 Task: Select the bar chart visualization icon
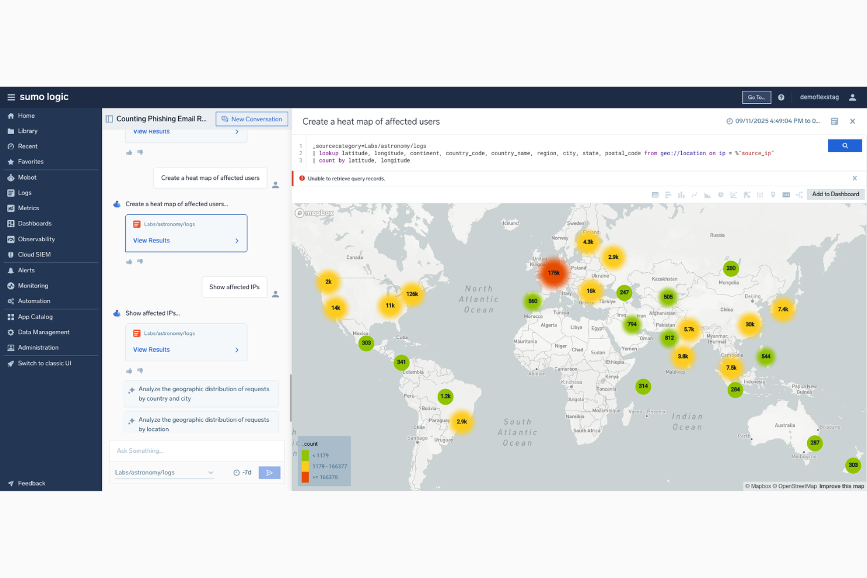682,194
